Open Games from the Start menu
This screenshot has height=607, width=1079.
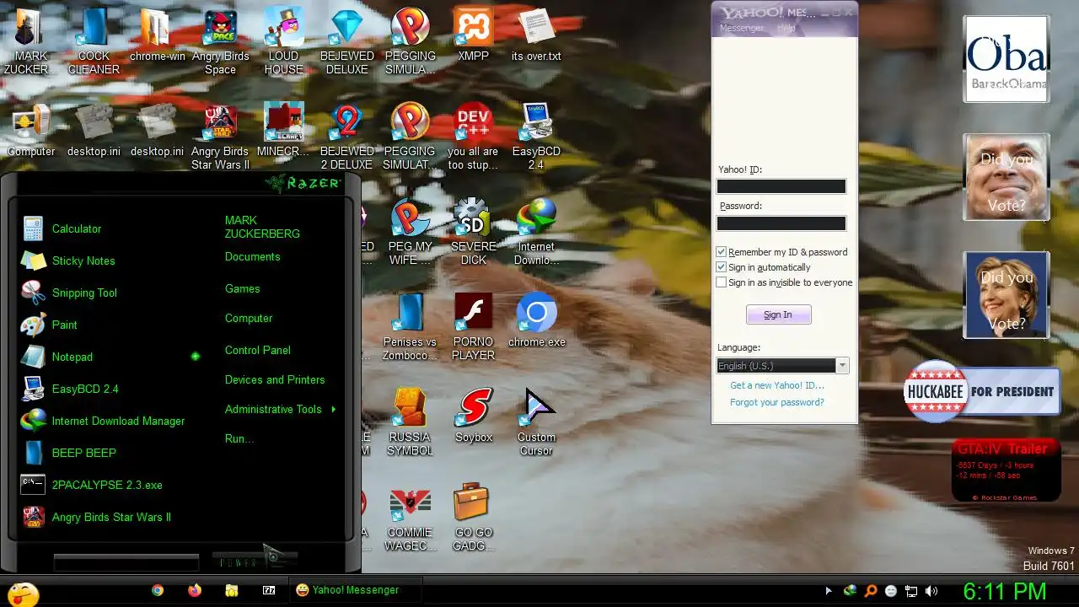[x=243, y=288]
